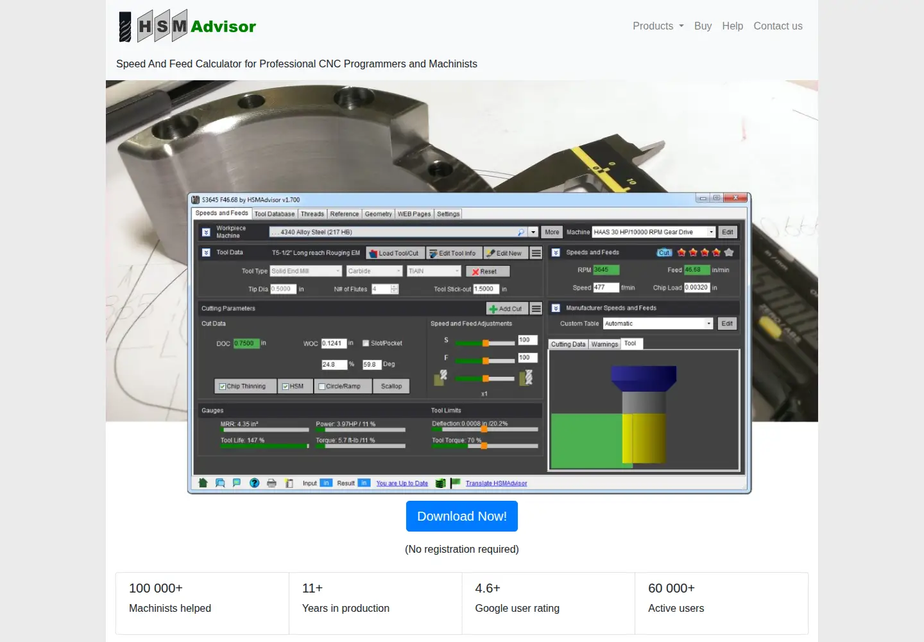Click the single speech bubble feedback icon
The width and height of the screenshot is (924, 642).
(237, 483)
